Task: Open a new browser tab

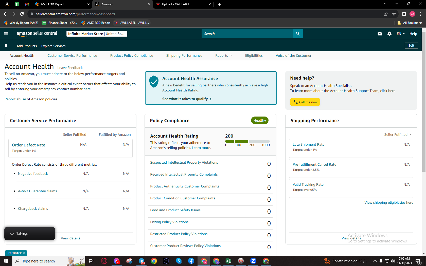Action: [219, 4]
